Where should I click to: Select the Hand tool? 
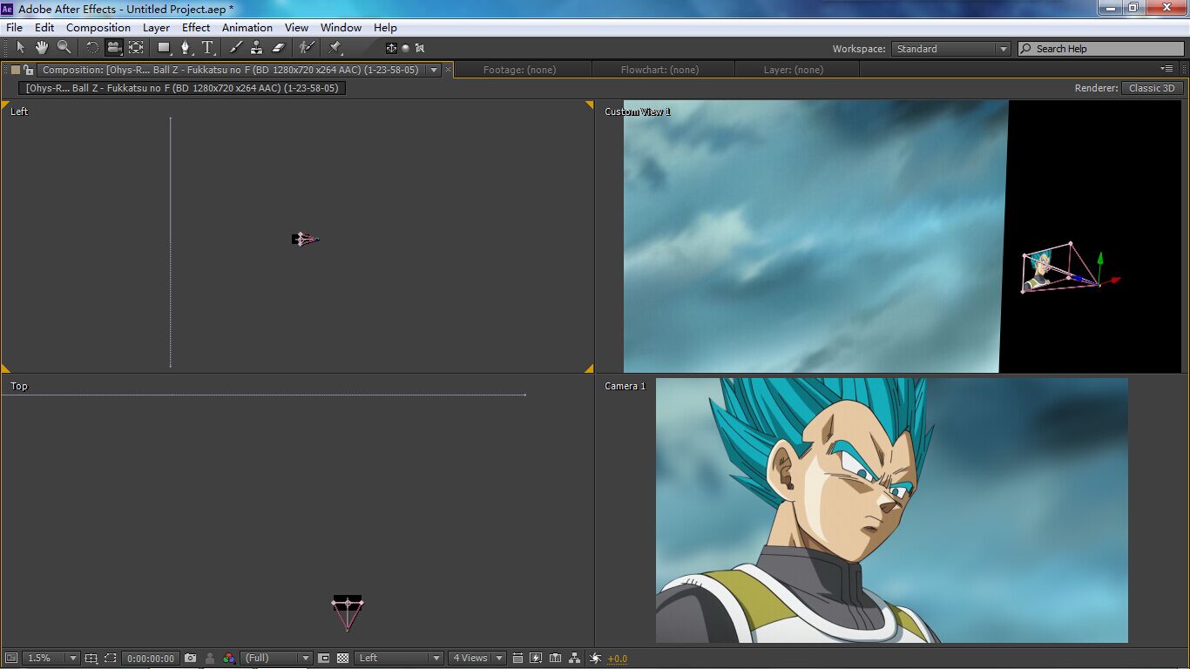pyautogui.click(x=41, y=48)
